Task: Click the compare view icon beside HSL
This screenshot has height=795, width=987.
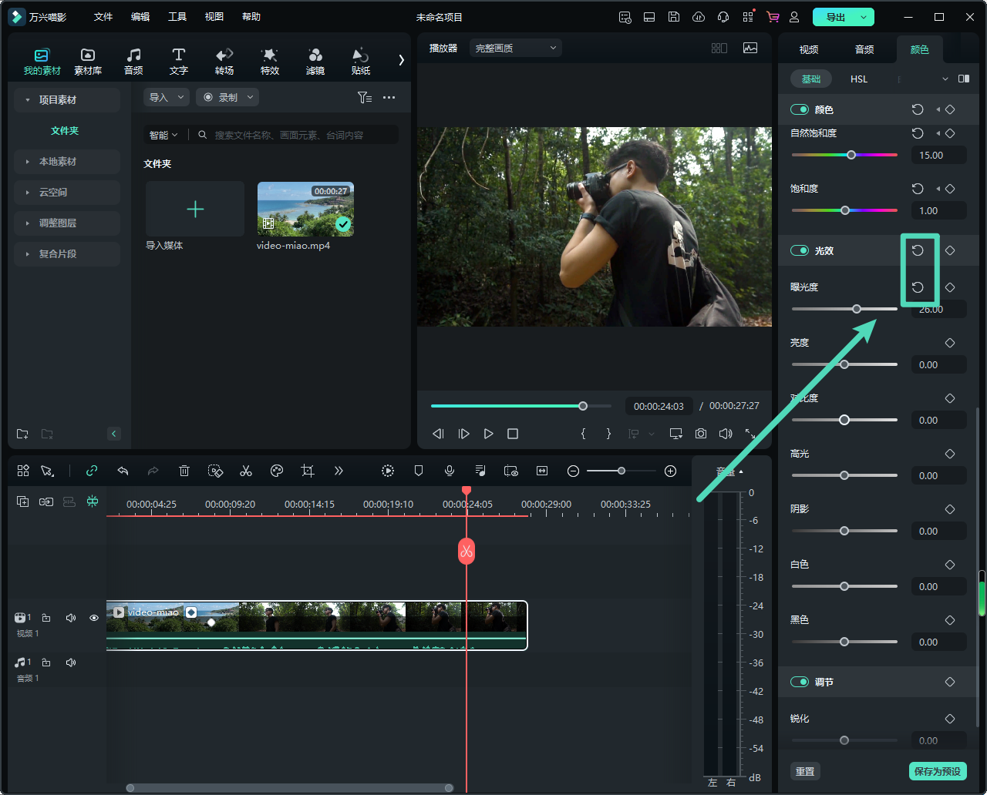Action: (964, 79)
